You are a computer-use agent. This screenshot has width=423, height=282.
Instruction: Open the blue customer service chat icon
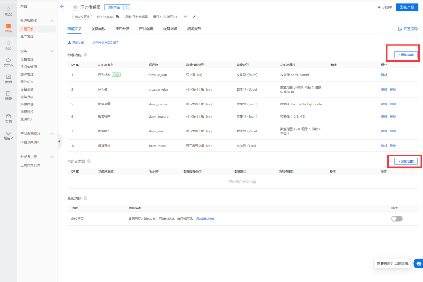coord(418,264)
